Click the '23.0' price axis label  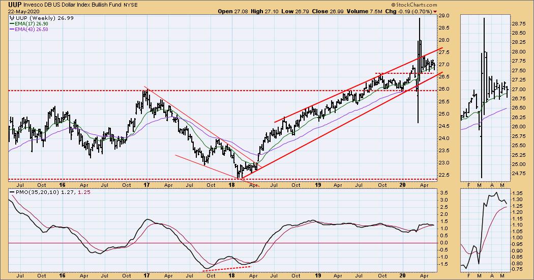click(x=445, y=163)
